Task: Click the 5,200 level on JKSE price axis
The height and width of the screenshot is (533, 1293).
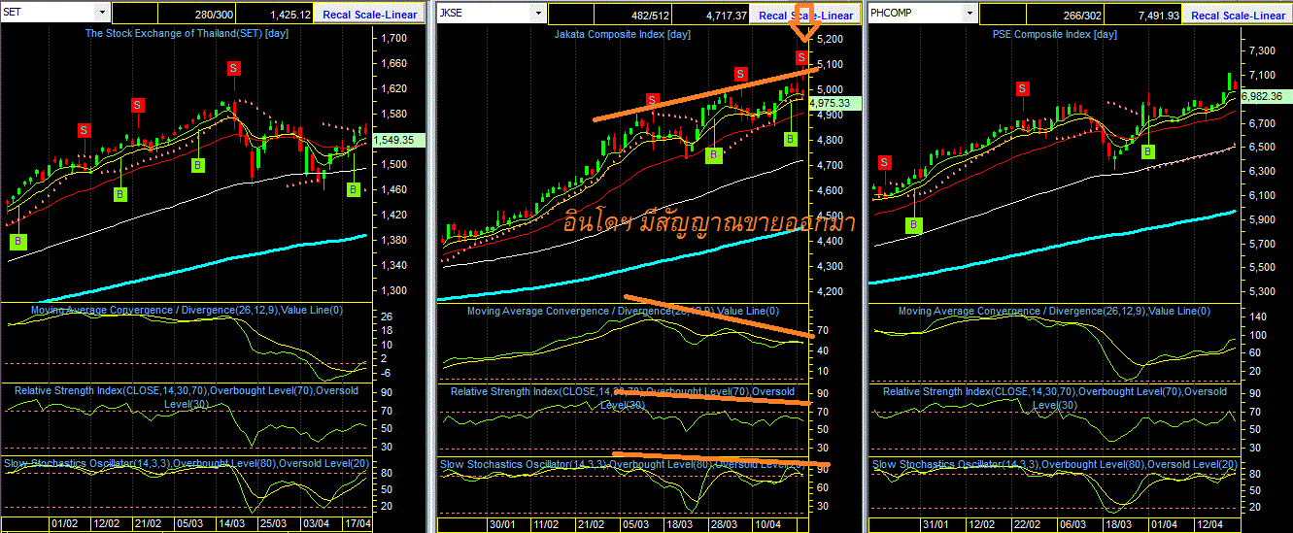Action: (831, 40)
